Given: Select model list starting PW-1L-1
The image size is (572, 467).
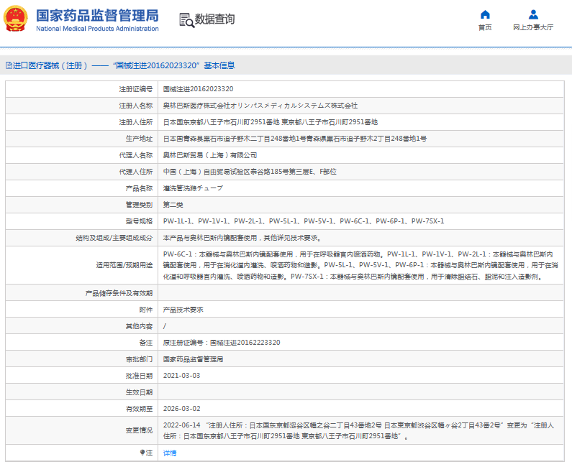Looking at the screenshot, I should (304, 221).
